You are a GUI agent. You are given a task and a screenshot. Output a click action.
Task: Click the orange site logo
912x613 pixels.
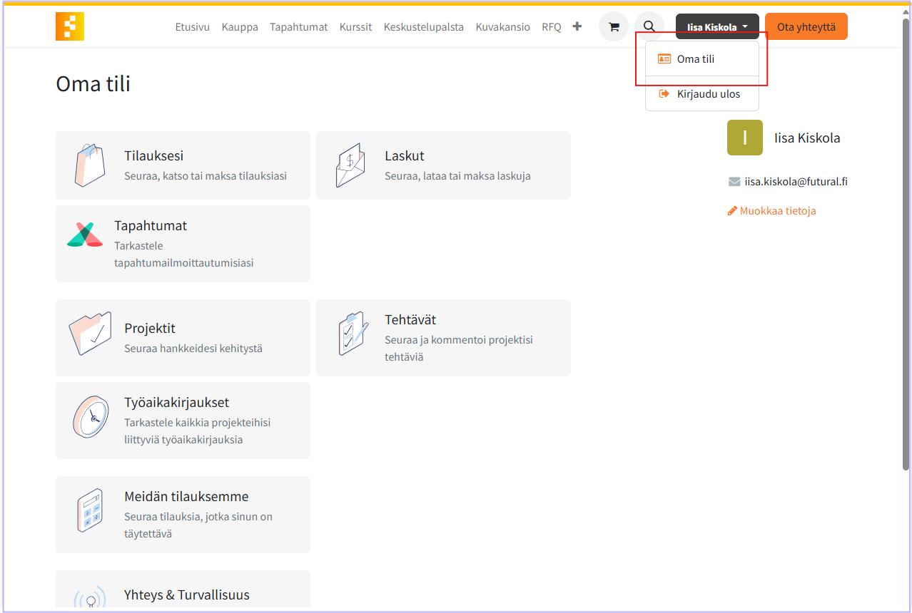pyautogui.click(x=70, y=26)
